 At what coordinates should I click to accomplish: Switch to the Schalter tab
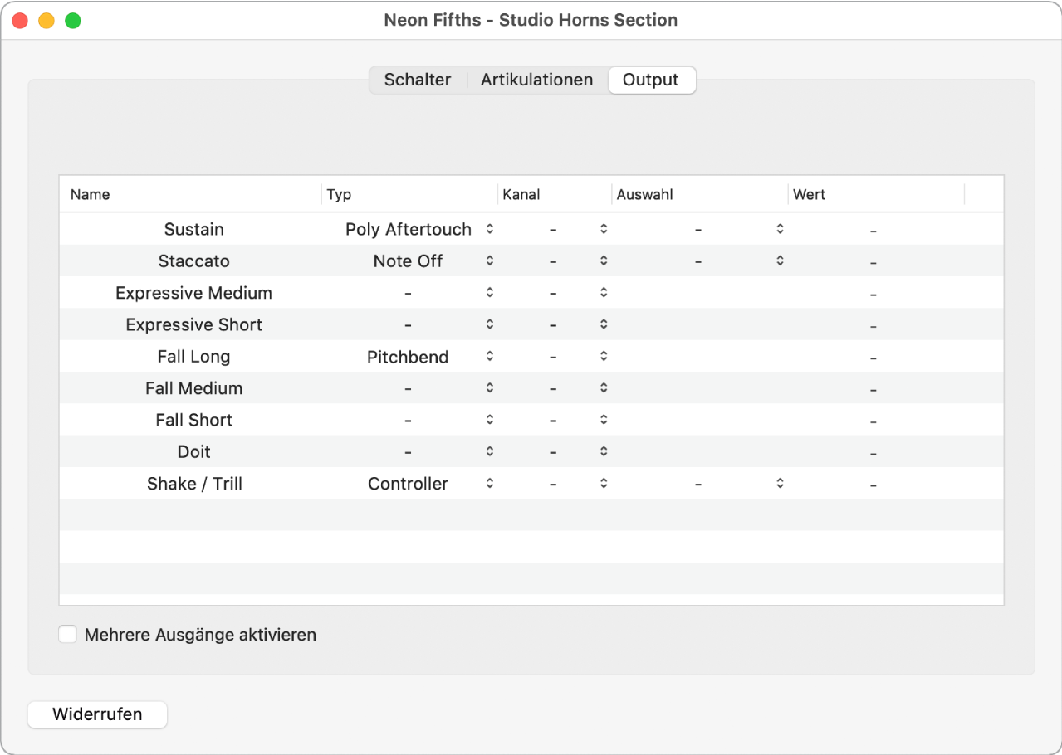pyautogui.click(x=418, y=80)
